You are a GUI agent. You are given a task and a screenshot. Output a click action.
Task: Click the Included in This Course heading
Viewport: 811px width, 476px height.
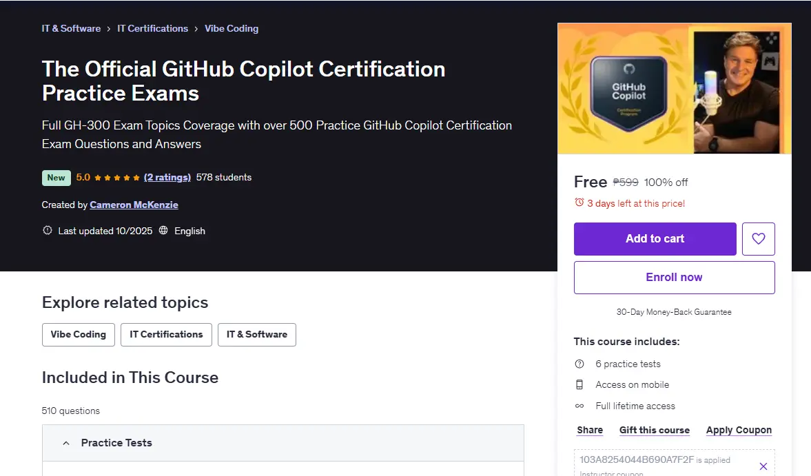130,377
